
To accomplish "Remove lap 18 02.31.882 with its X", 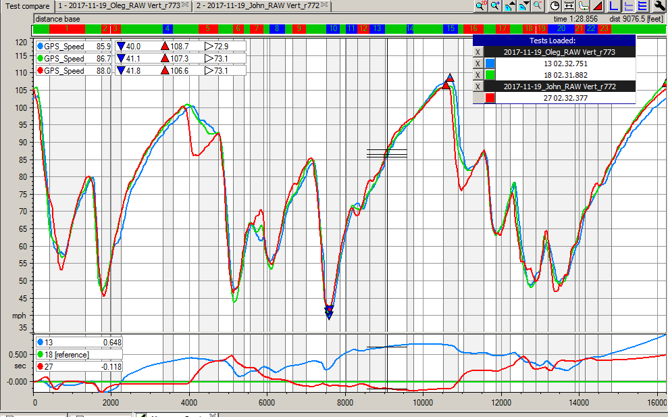I will coord(478,75).
